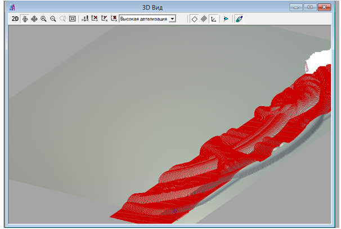Fit the whole model in view
The width and height of the screenshot is (341, 229).
pyautogui.click(x=72, y=19)
